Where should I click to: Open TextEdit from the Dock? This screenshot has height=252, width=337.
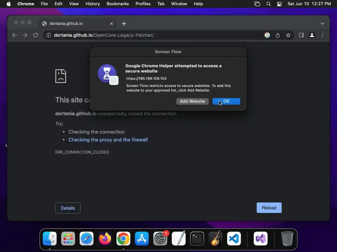pos(179,239)
